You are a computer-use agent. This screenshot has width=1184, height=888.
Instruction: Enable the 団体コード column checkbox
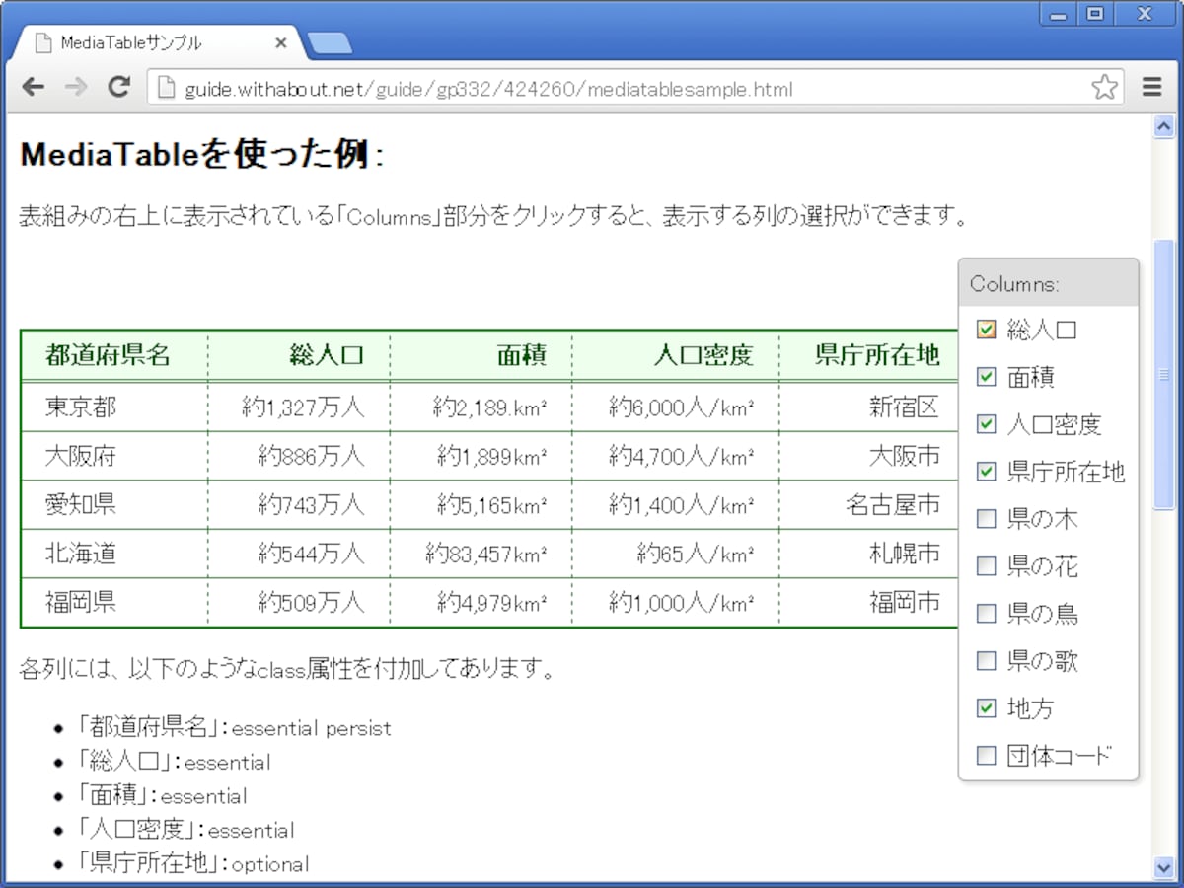pos(986,756)
